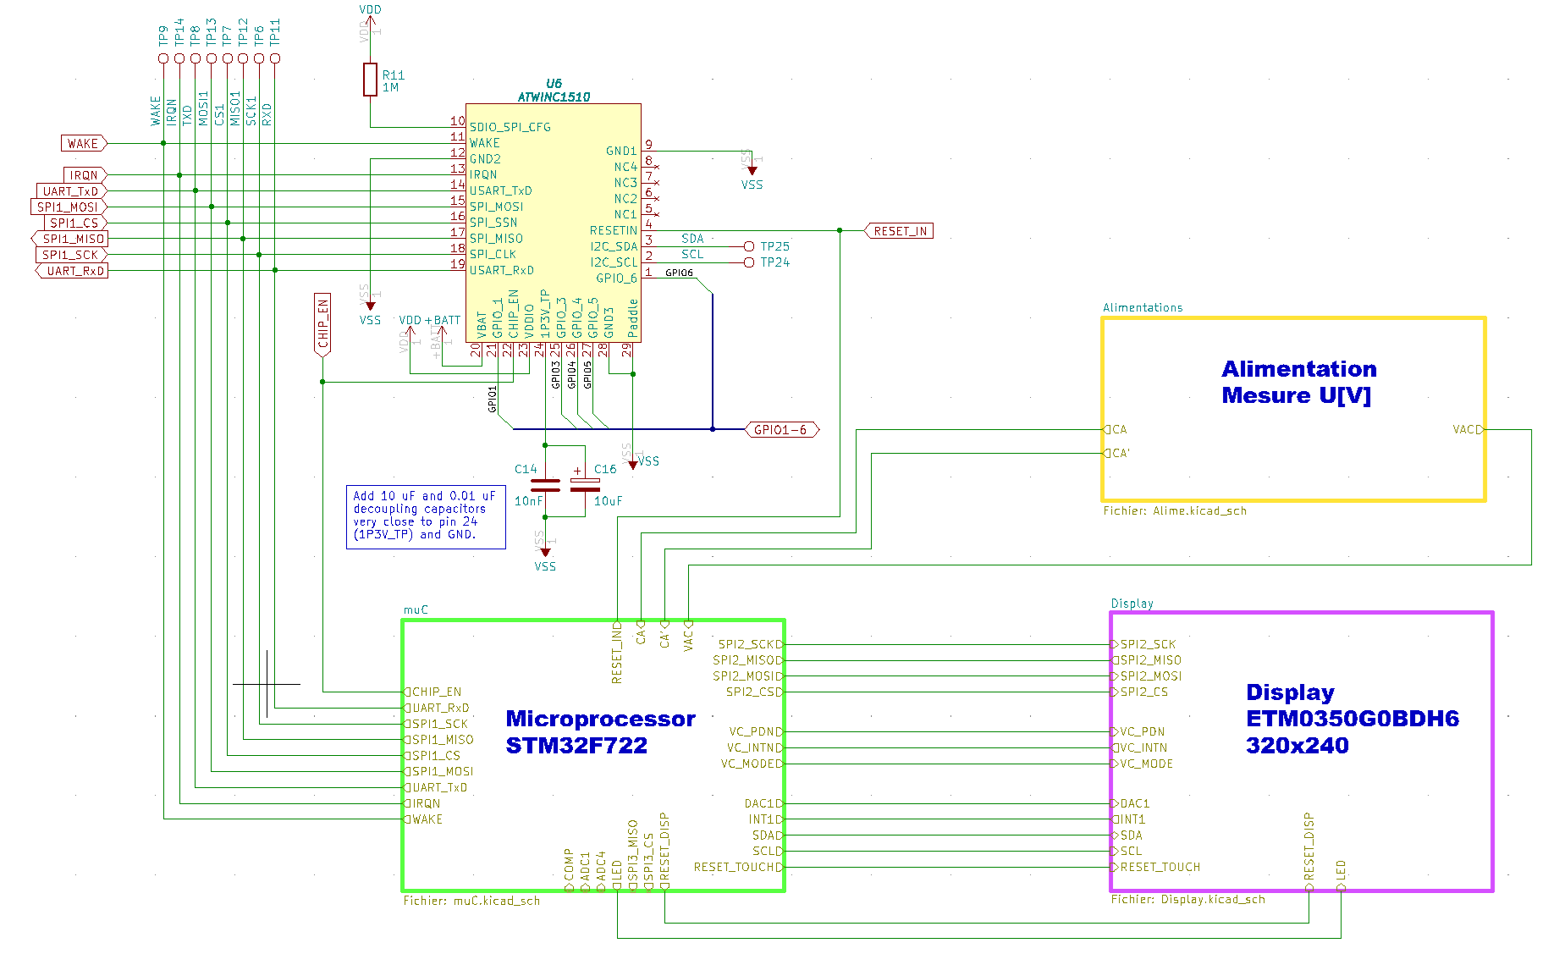Viewport: 1548px width, 954px height.
Task: Select the ATWINC1510 U6 component body
Action: 553,223
